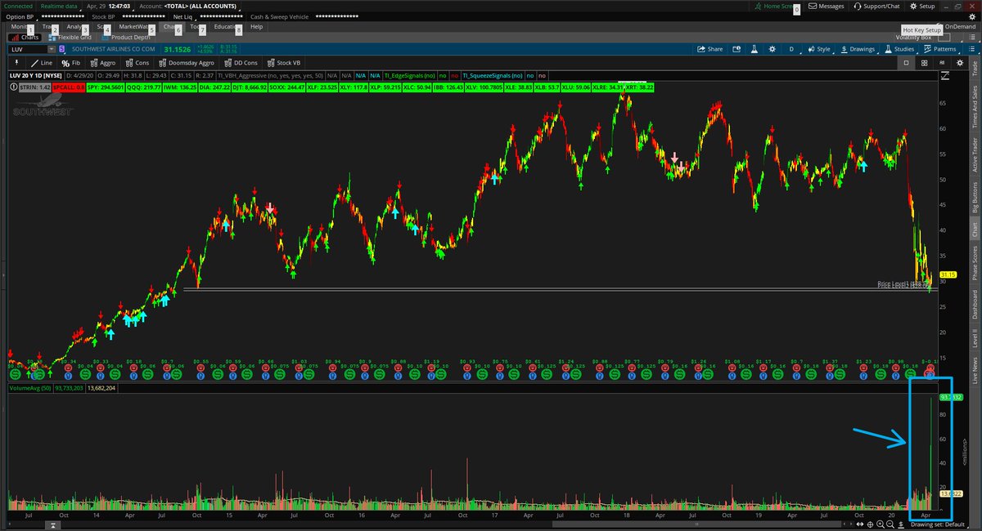
Task: Open the Big Buttons side tab
Action: 975,199
